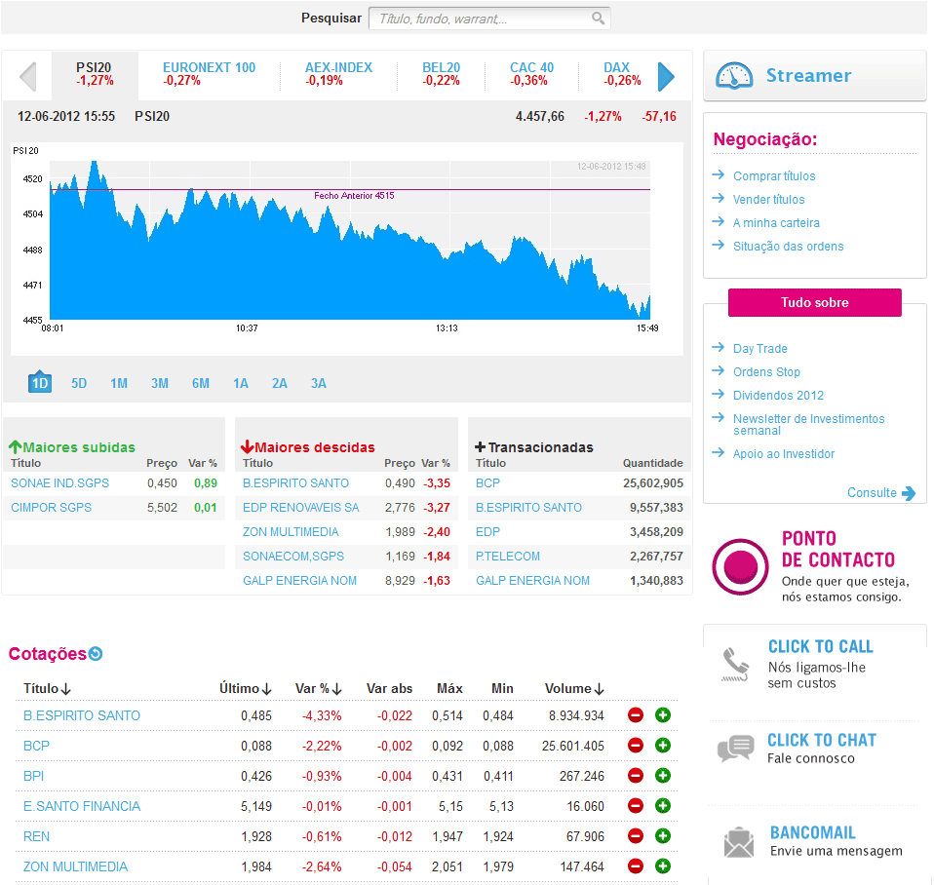Switch the chart to 1A period

241,383
